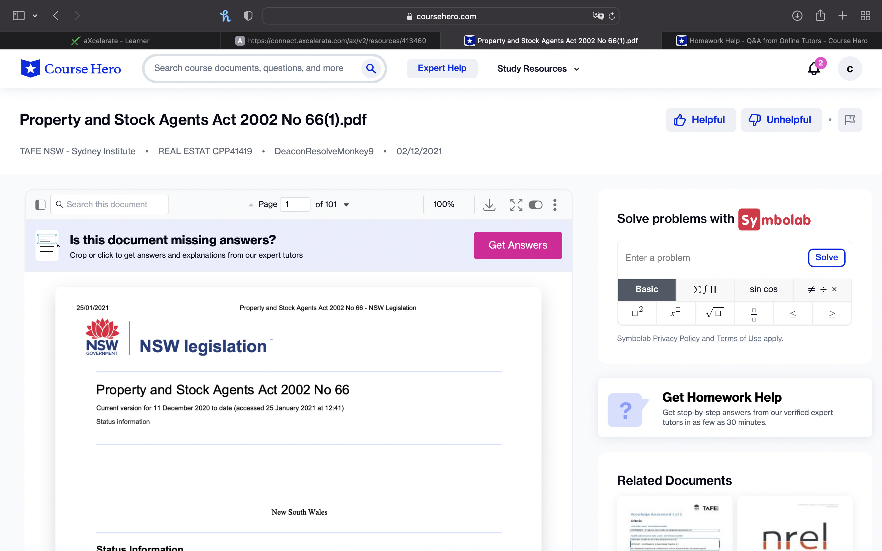Download the PDF document
The height and width of the screenshot is (551, 882).
(x=489, y=205)
